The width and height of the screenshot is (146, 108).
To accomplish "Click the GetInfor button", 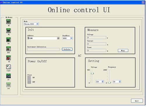I will tap(67, 49).
